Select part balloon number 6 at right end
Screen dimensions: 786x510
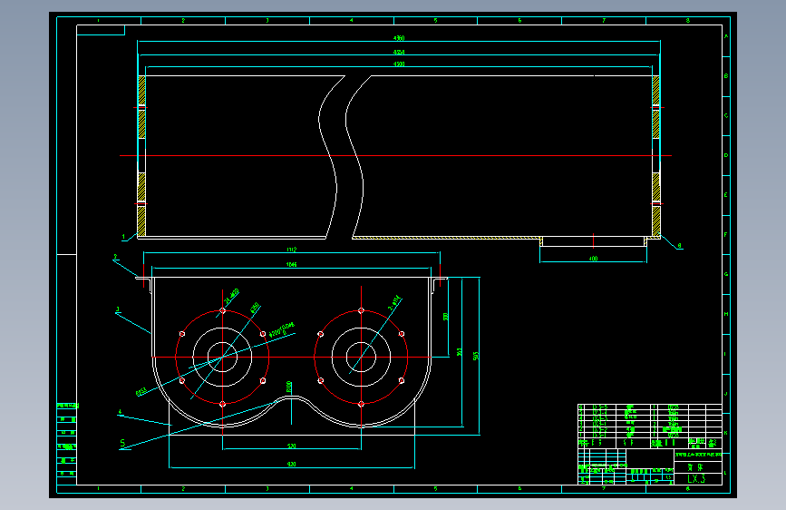680,246
